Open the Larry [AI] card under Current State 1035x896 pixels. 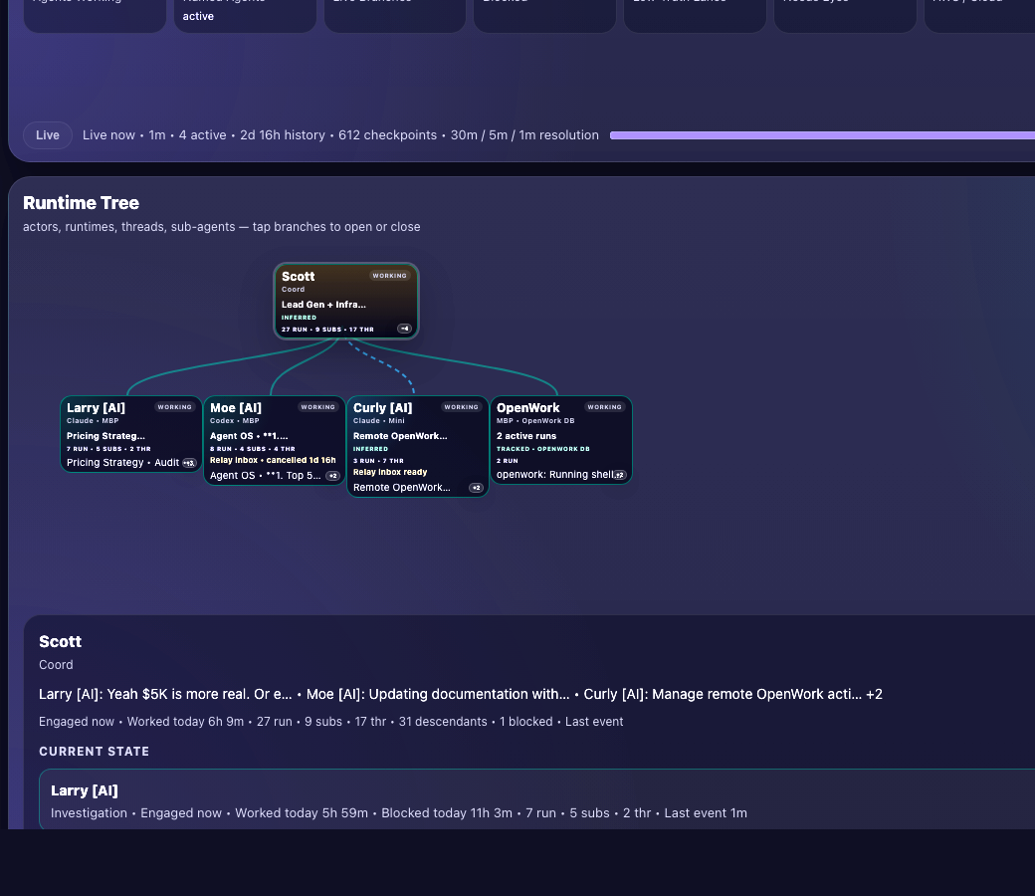point(536,799)
